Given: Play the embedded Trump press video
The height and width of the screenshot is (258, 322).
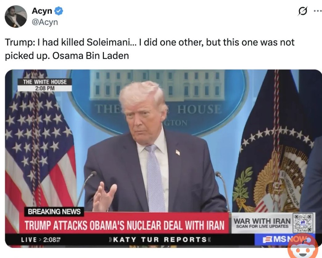Looking at the screenshot, I should [x=163, y=158].
